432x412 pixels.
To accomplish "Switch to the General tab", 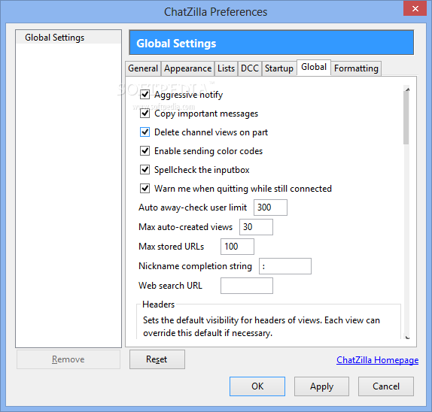I will [x=143, y=68].
